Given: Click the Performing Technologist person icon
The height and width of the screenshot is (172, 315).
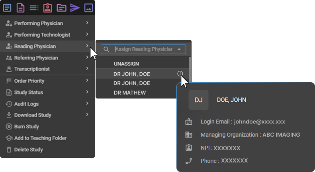Looking at the screenshot, I should (x=9, y=35).
